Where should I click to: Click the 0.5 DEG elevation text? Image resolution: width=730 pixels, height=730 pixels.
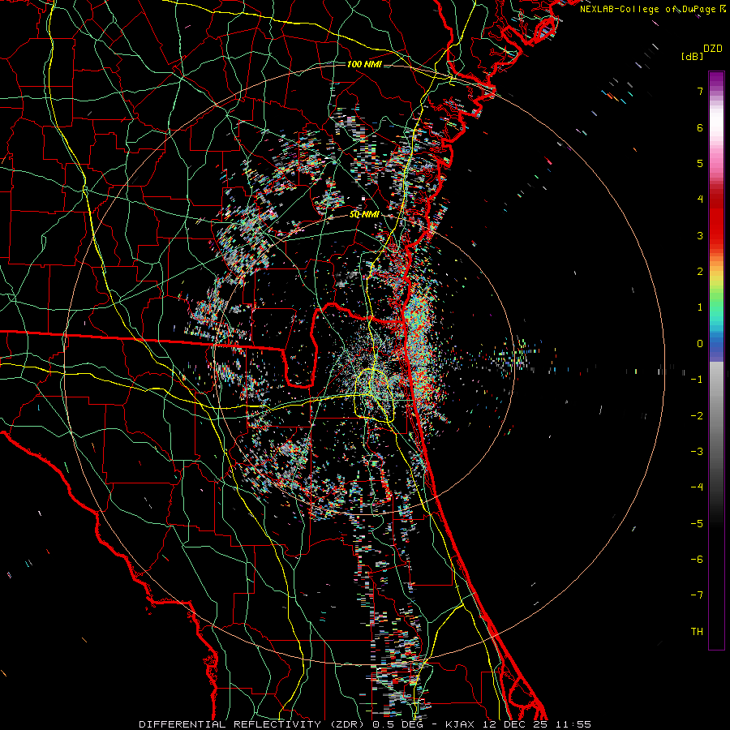click(x=396, y=724)
